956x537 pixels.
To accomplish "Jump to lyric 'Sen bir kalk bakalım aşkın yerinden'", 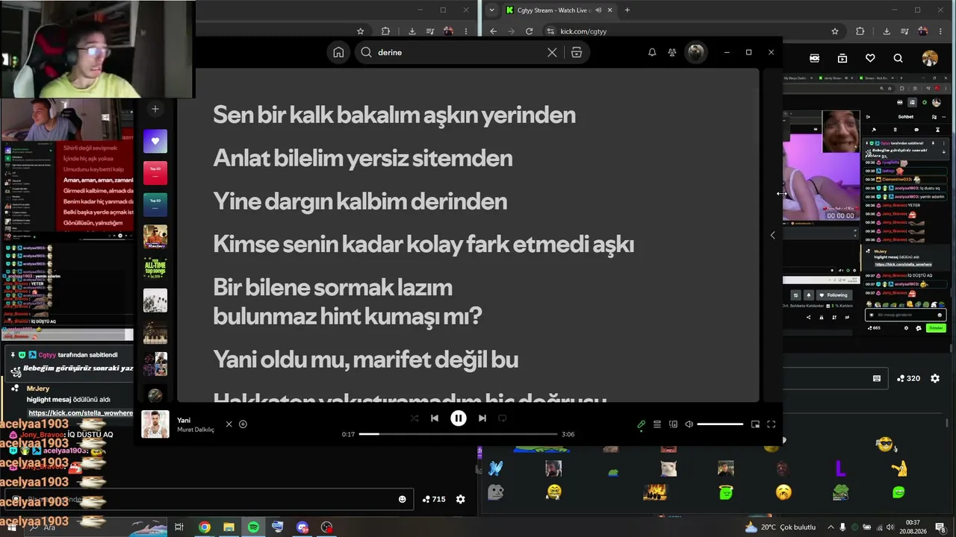I will [x=394, y=115].
